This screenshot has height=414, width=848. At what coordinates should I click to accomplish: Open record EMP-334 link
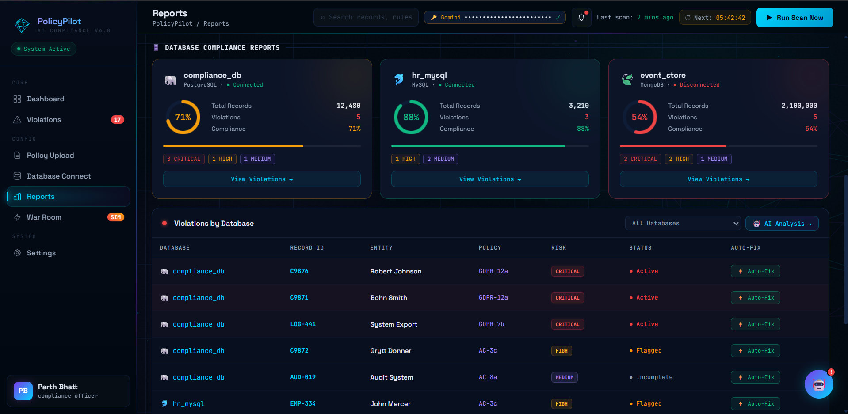pos(303,404)
